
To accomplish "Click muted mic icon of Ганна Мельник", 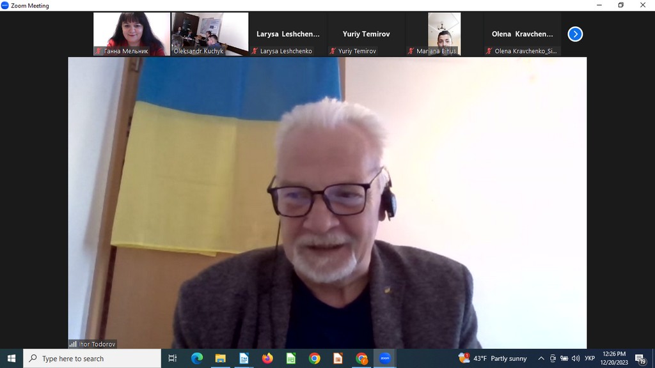I will [x=99, y=51].
